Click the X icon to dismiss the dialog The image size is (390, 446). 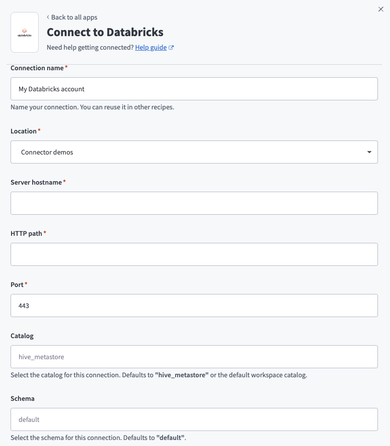(x=380, y=9)
